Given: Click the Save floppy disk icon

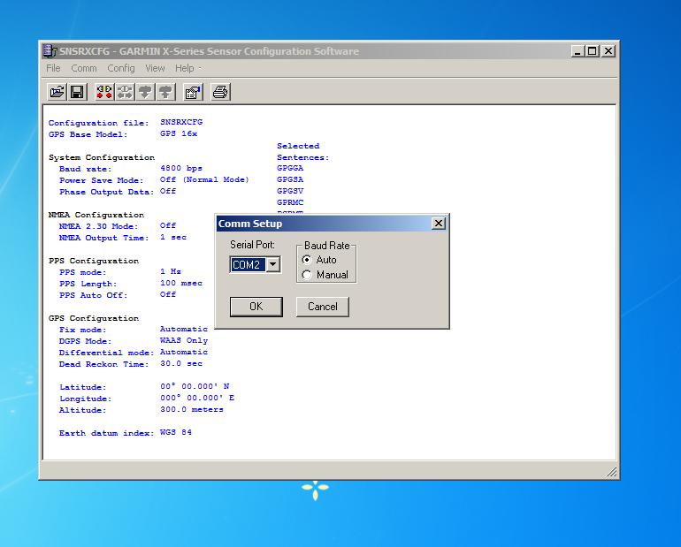Looking at the screenshot, I should 78,92.
